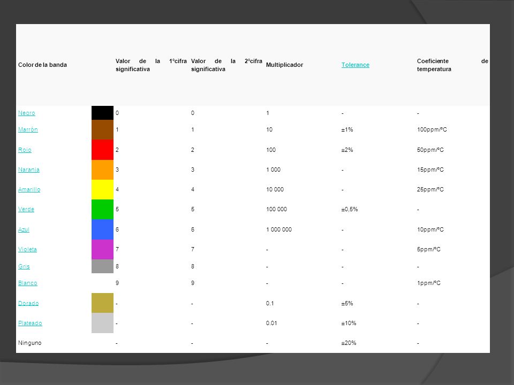Open the Dorado link
This screenshot has height=385, width=514.
(x=28, y=304)
